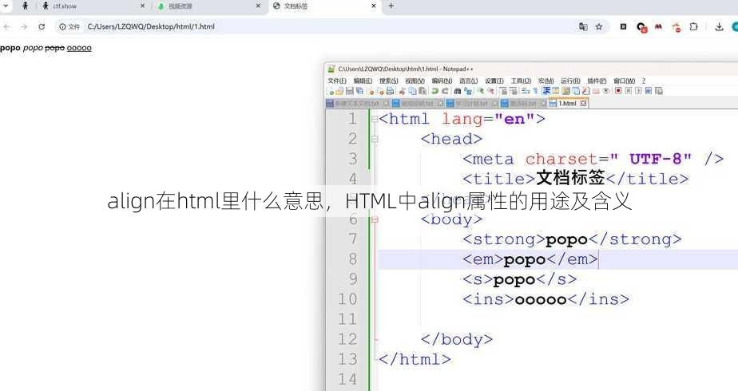Open a new browser tab with plus button
Image resolution: width=738 pixels, height=391 pixels.
click(391, 6)
